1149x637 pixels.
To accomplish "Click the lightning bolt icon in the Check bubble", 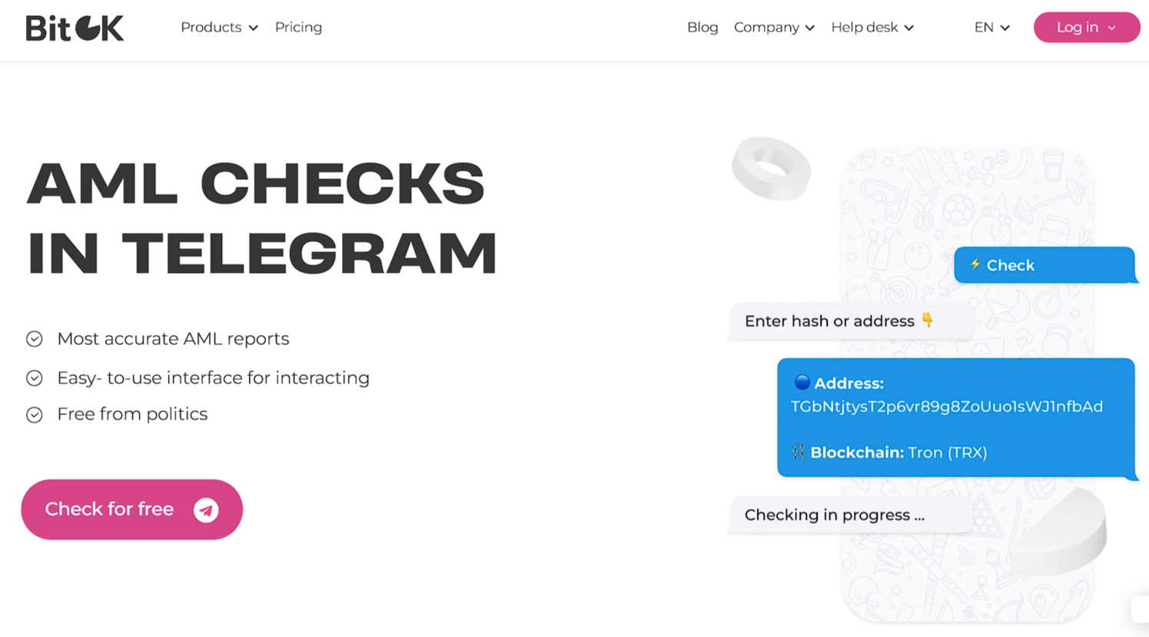I will click(975, 265).
